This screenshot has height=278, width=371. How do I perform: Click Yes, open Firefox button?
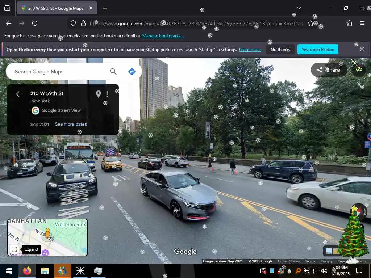[318, 49]
